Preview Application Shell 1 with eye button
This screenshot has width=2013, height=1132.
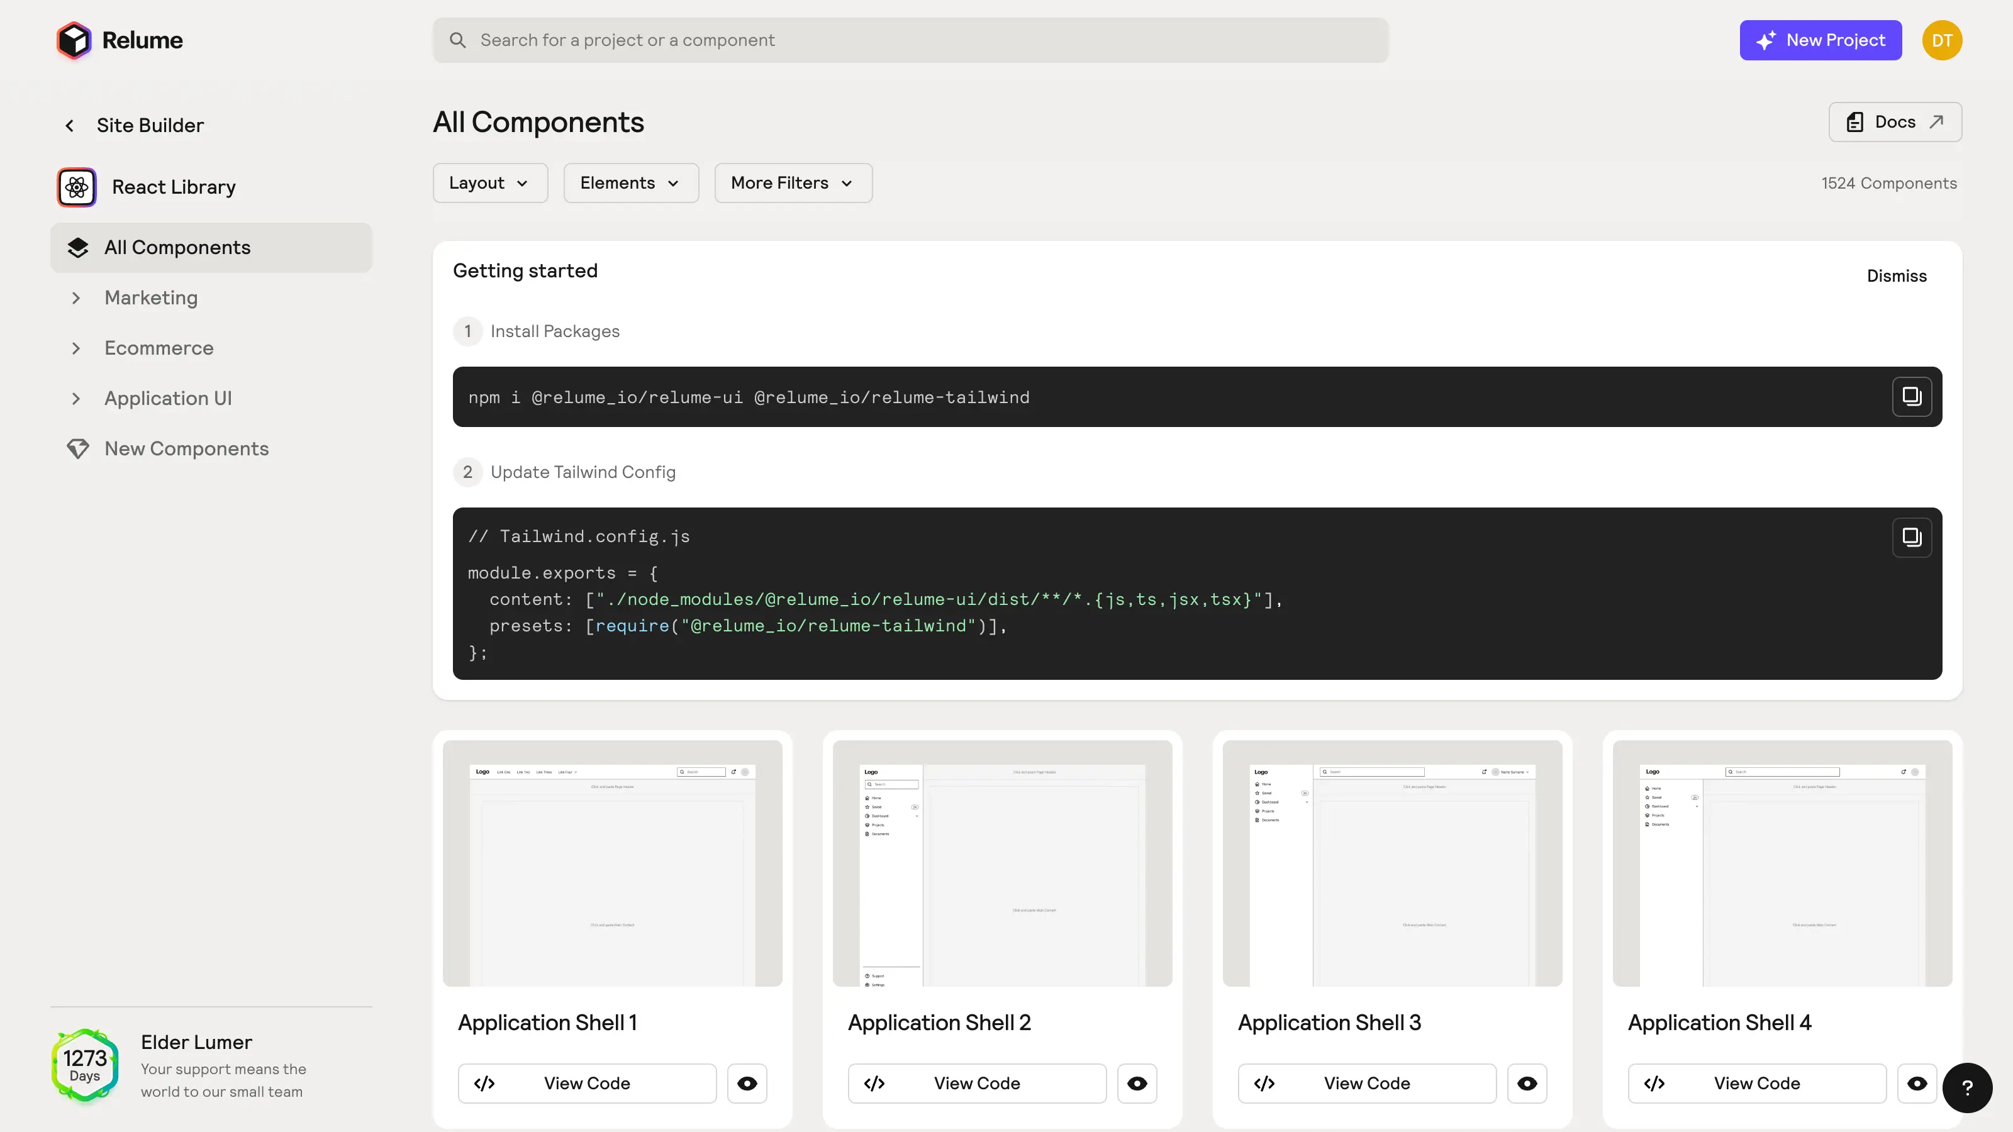coord(747,1083)
